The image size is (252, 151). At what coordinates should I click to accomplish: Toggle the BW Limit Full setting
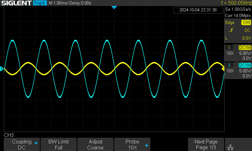click(58, 144)
